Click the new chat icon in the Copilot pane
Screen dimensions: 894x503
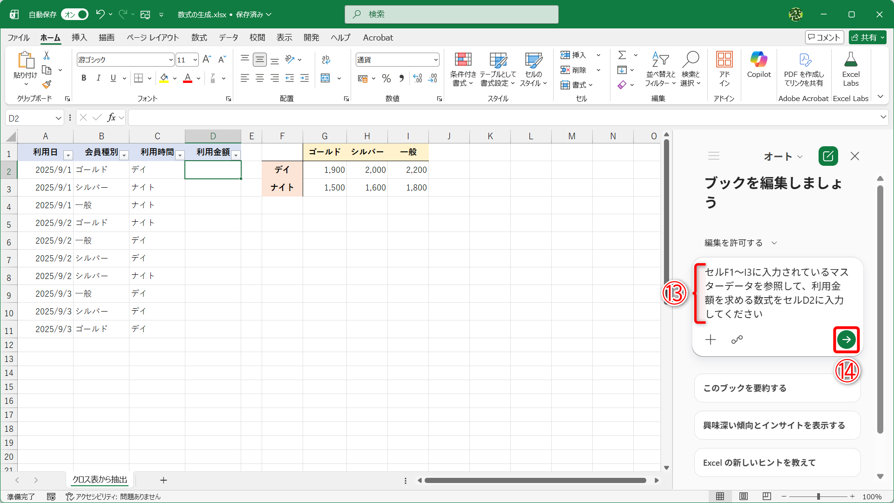point(828,156)
